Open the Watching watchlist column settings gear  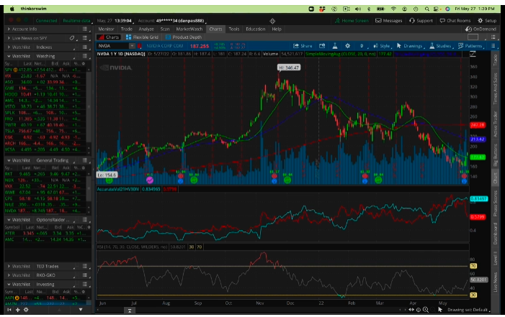(x=84, y=64)
